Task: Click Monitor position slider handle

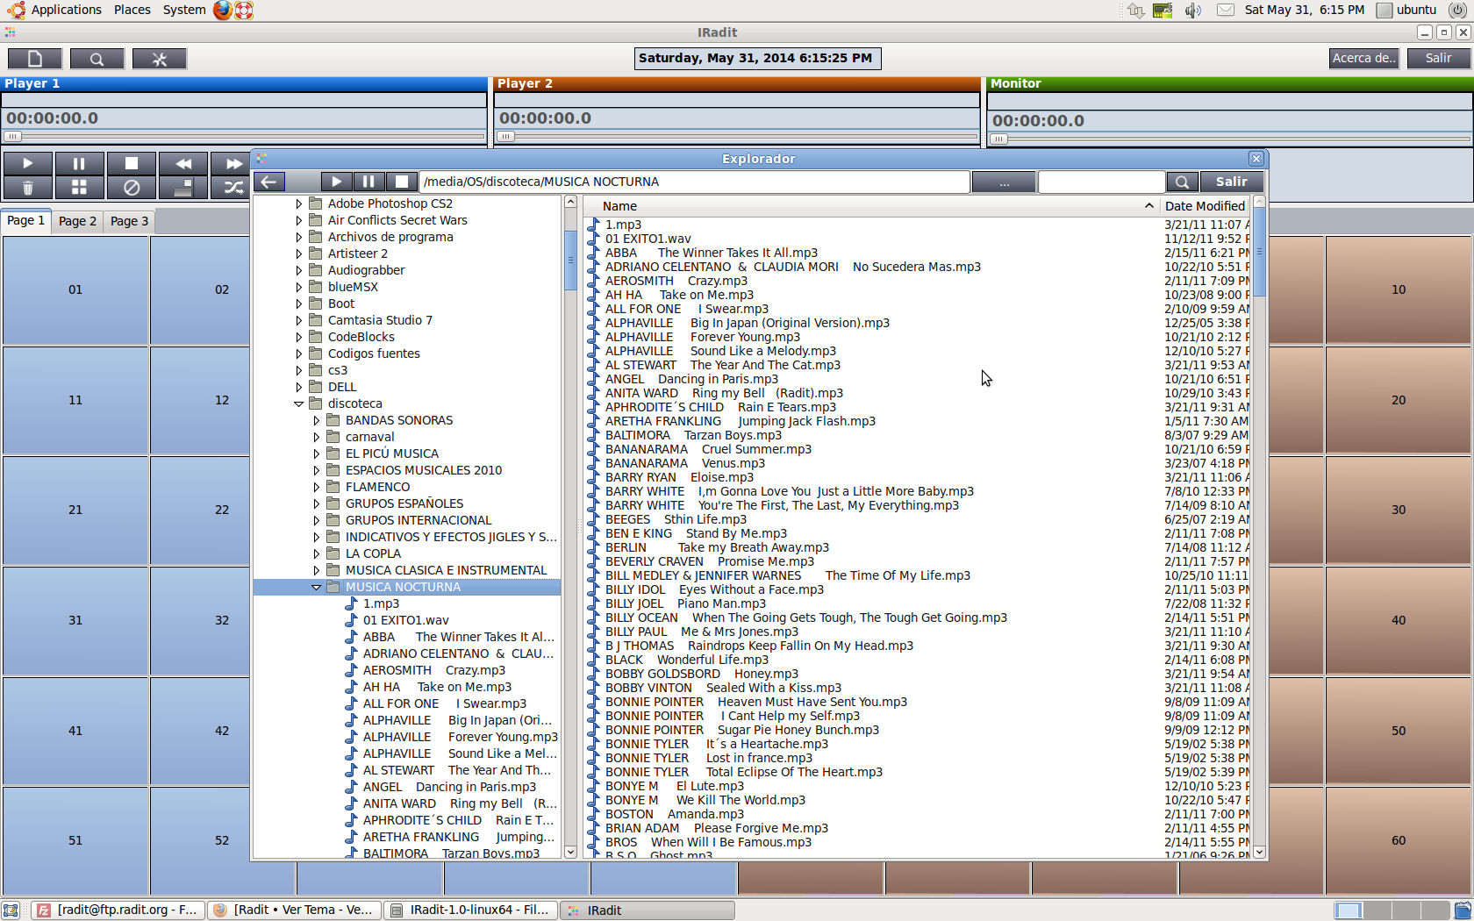Action: [x=998, y=139]
